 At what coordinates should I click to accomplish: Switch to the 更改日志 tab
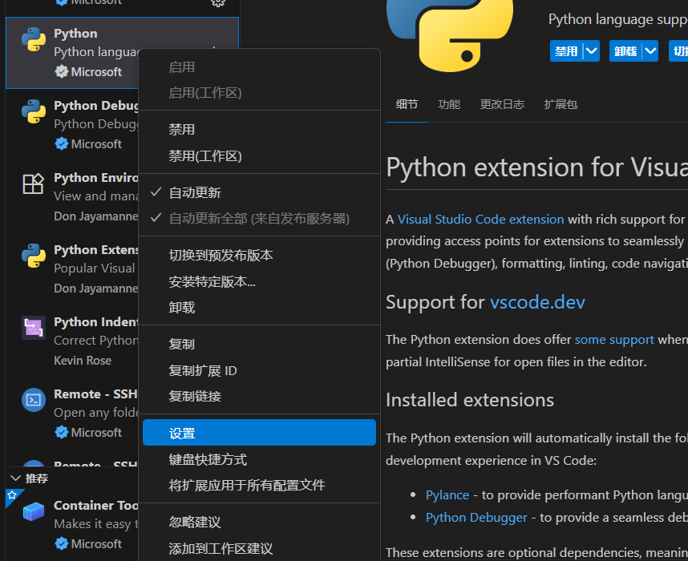[x=502, y=104]
